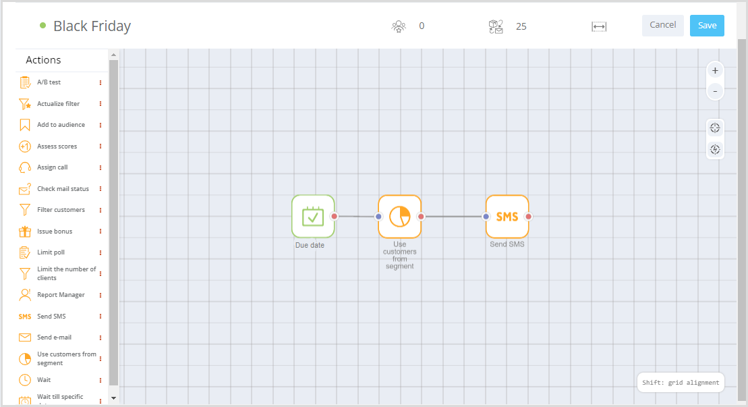
Task: Select the Assess scores icon
Action: point(25,146)
